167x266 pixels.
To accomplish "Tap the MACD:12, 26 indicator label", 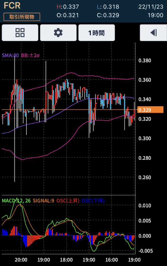I will [17, 201].
